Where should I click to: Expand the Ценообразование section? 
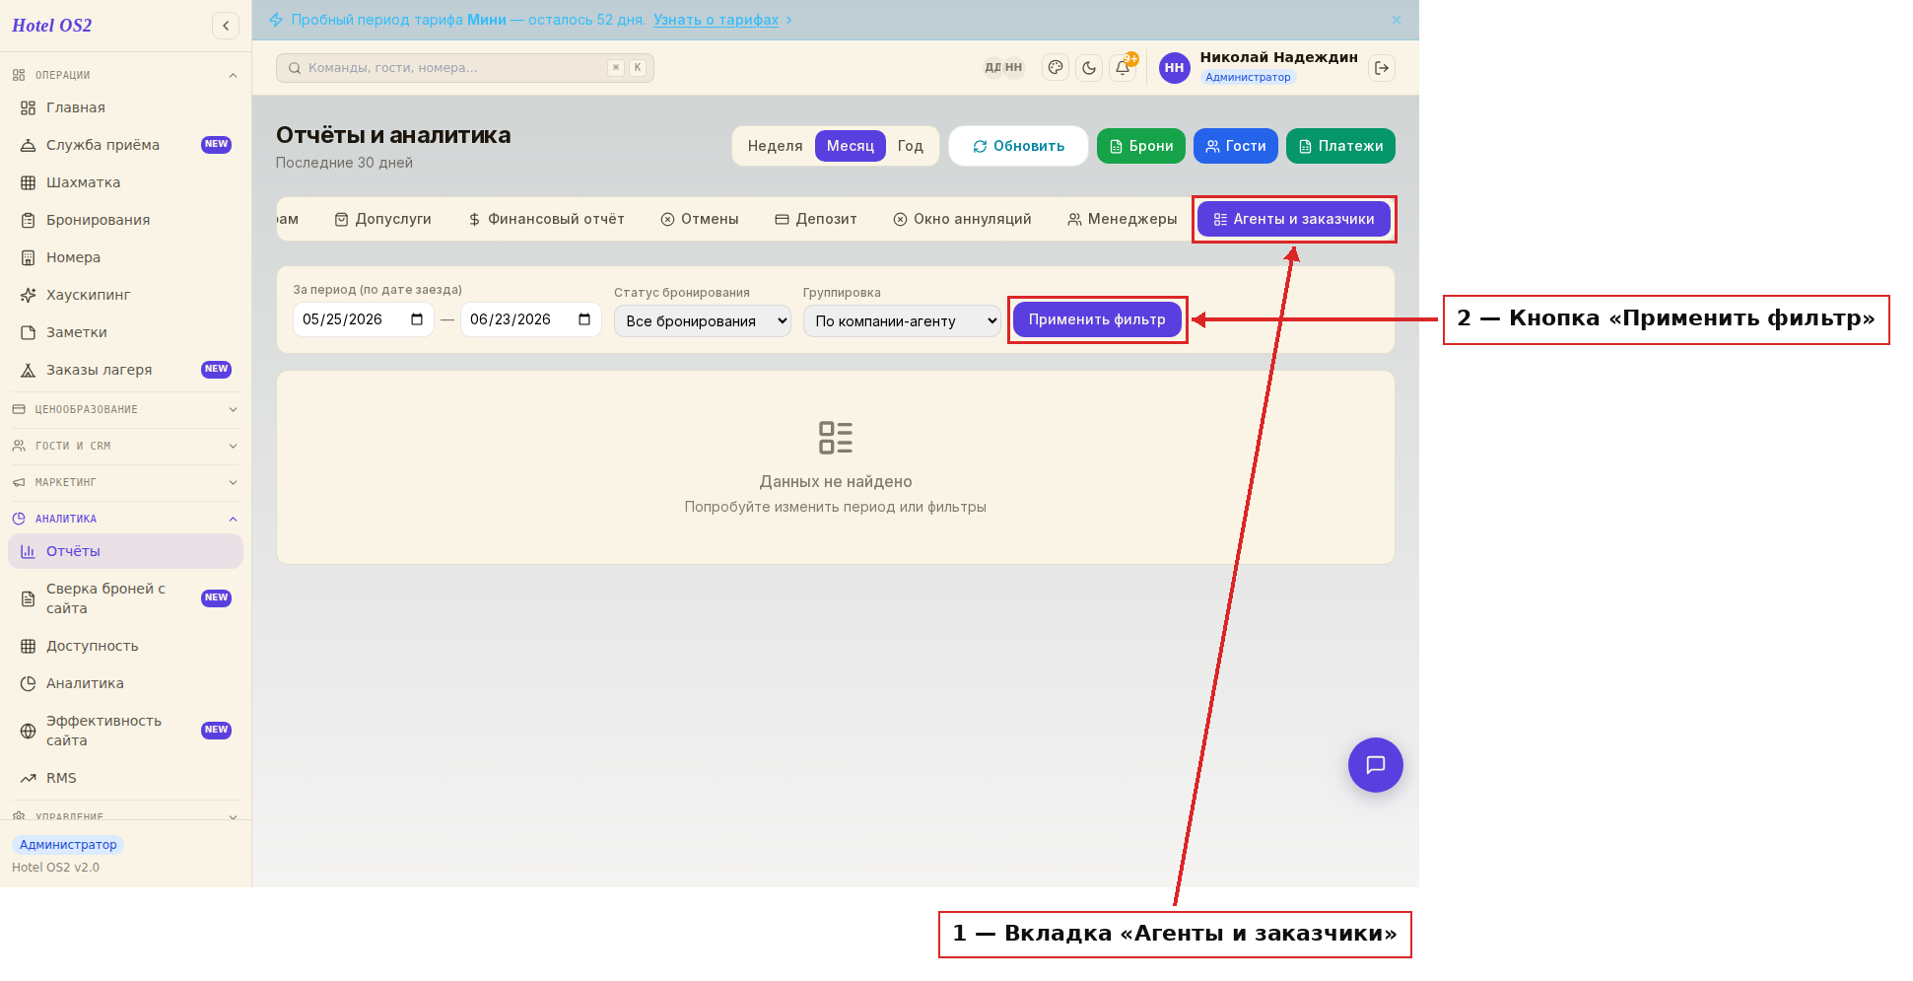click(x=125, y=409)
